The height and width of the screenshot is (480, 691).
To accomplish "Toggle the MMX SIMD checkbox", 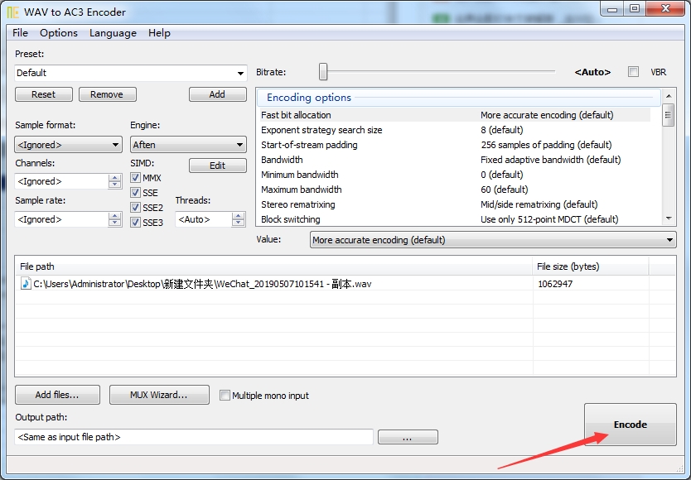I will pyautogui.click(x=135, y=178).
